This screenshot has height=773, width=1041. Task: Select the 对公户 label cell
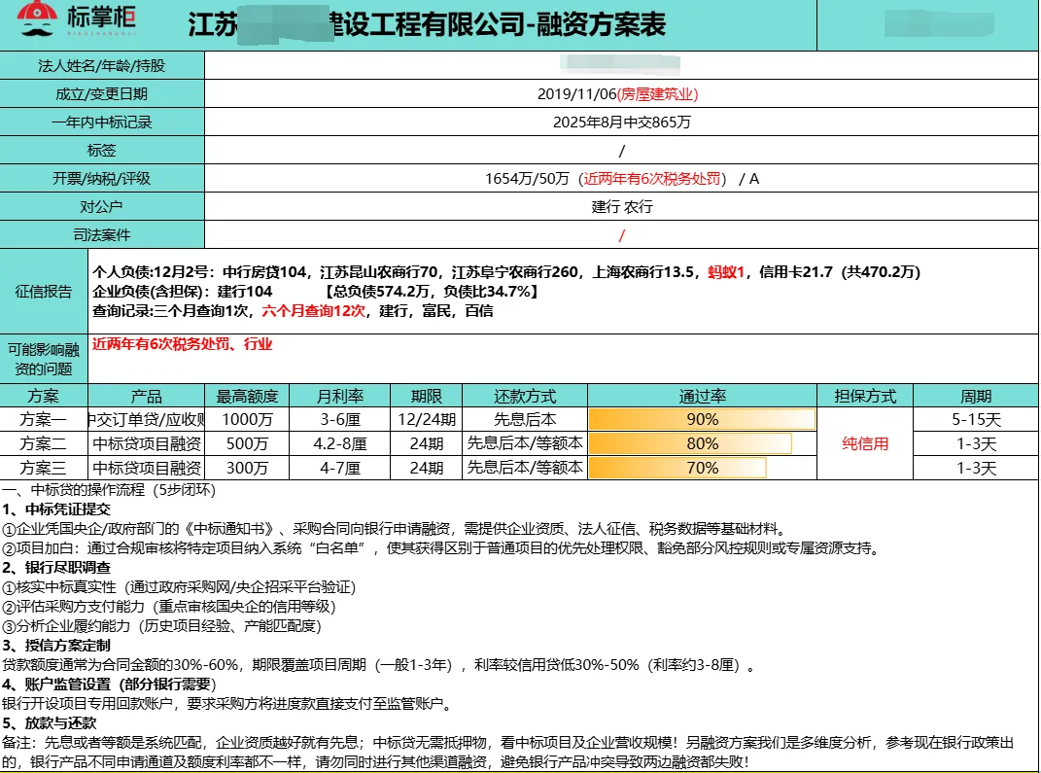coord(102,207)
